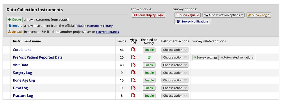Open PDF icon for Core Intake
This screenshot has width=285, height=105.
coord(133,50)
